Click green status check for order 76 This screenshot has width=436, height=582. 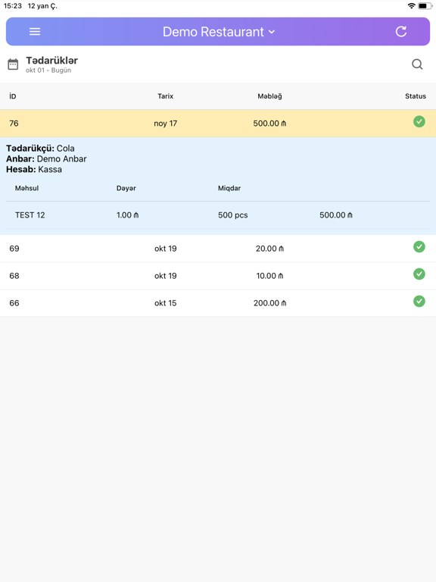click(419, 121)
